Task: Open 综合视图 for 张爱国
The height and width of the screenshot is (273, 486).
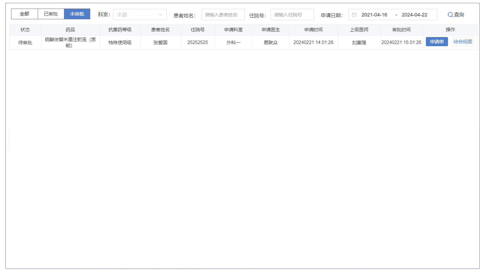Action: tap(463, 42)
